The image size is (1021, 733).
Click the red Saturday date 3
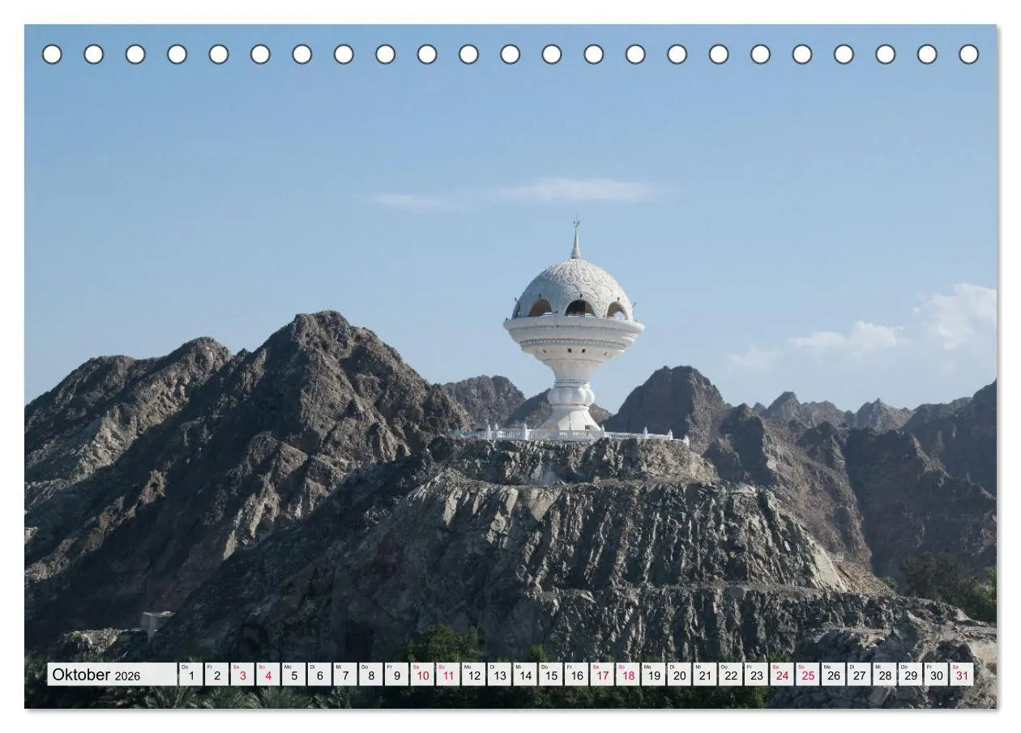242,675
